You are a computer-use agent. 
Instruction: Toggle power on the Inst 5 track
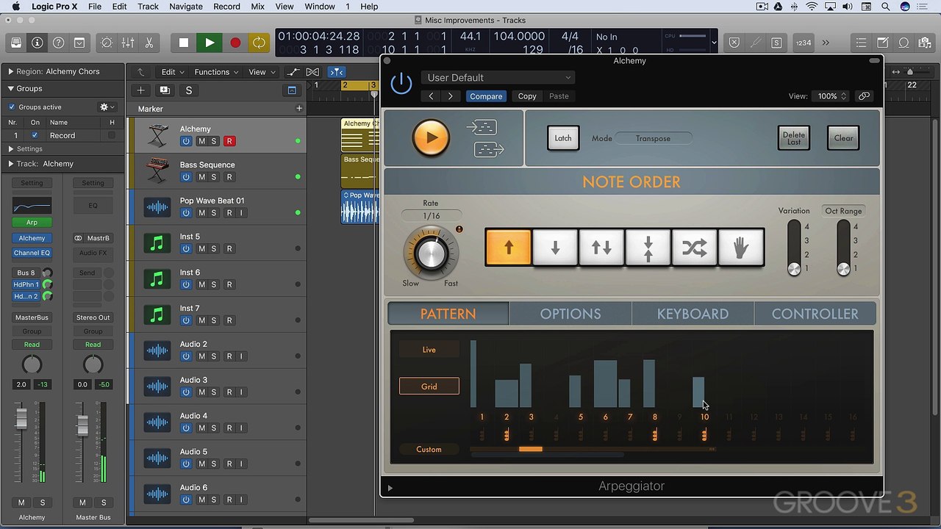click(x=186, y=249)
